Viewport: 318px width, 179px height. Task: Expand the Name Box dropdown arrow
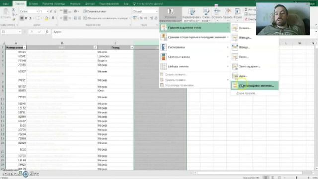[x=20, y=32]
